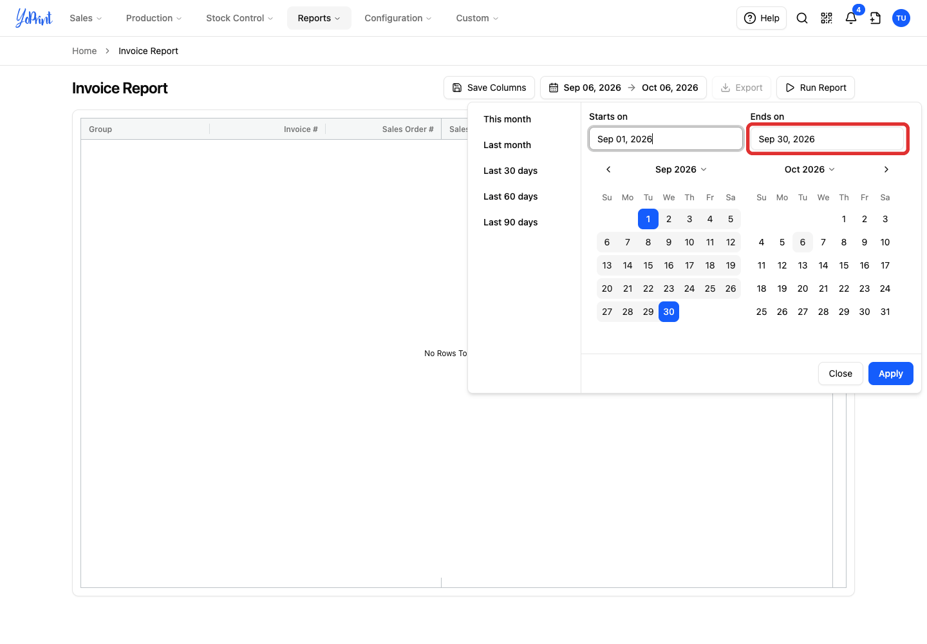927x644 pixels.
Task: Open the date range selector button
Action: pyautogui.click(x=623, y=88)
